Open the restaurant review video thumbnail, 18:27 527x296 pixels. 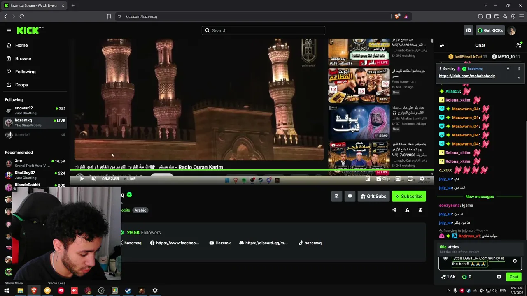[x=359, y=86]
